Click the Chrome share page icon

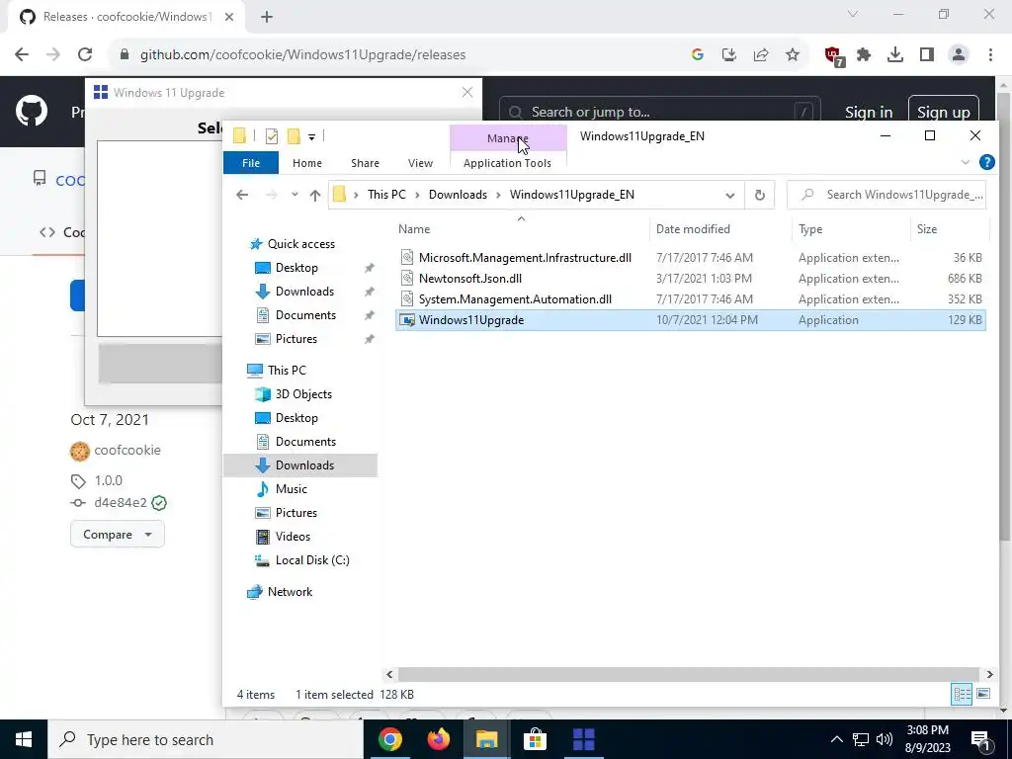coord(761,55)
